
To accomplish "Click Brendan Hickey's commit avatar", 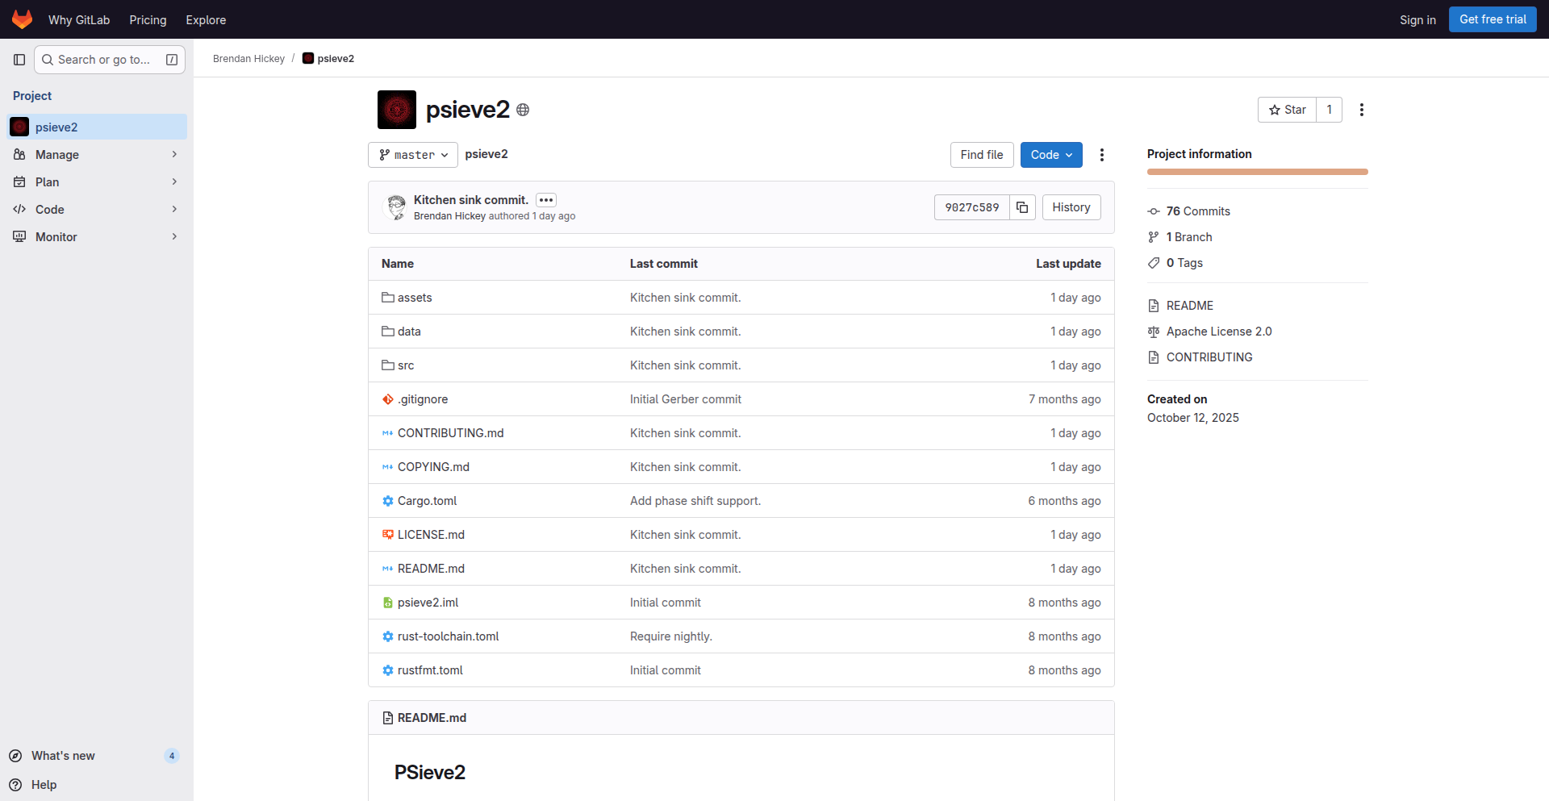I will 395,207.
